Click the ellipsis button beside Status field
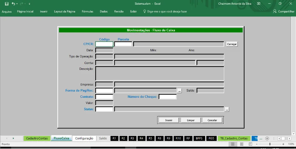 (227, 109)
